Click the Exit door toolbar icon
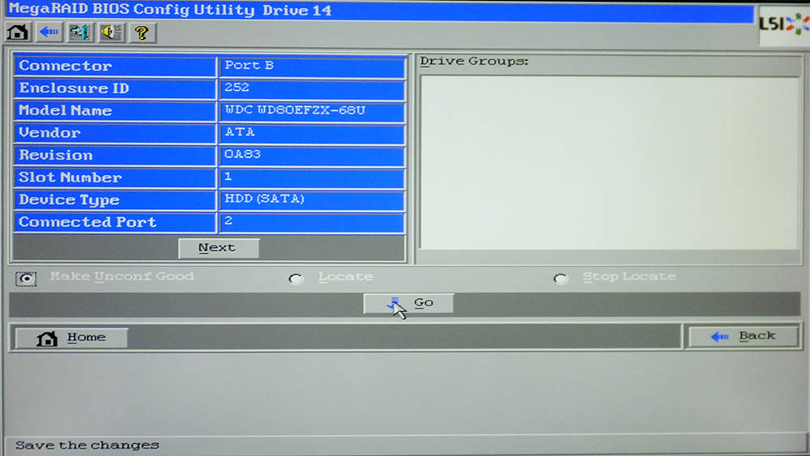This screenshot has height=456, width=810. point(80,32)
